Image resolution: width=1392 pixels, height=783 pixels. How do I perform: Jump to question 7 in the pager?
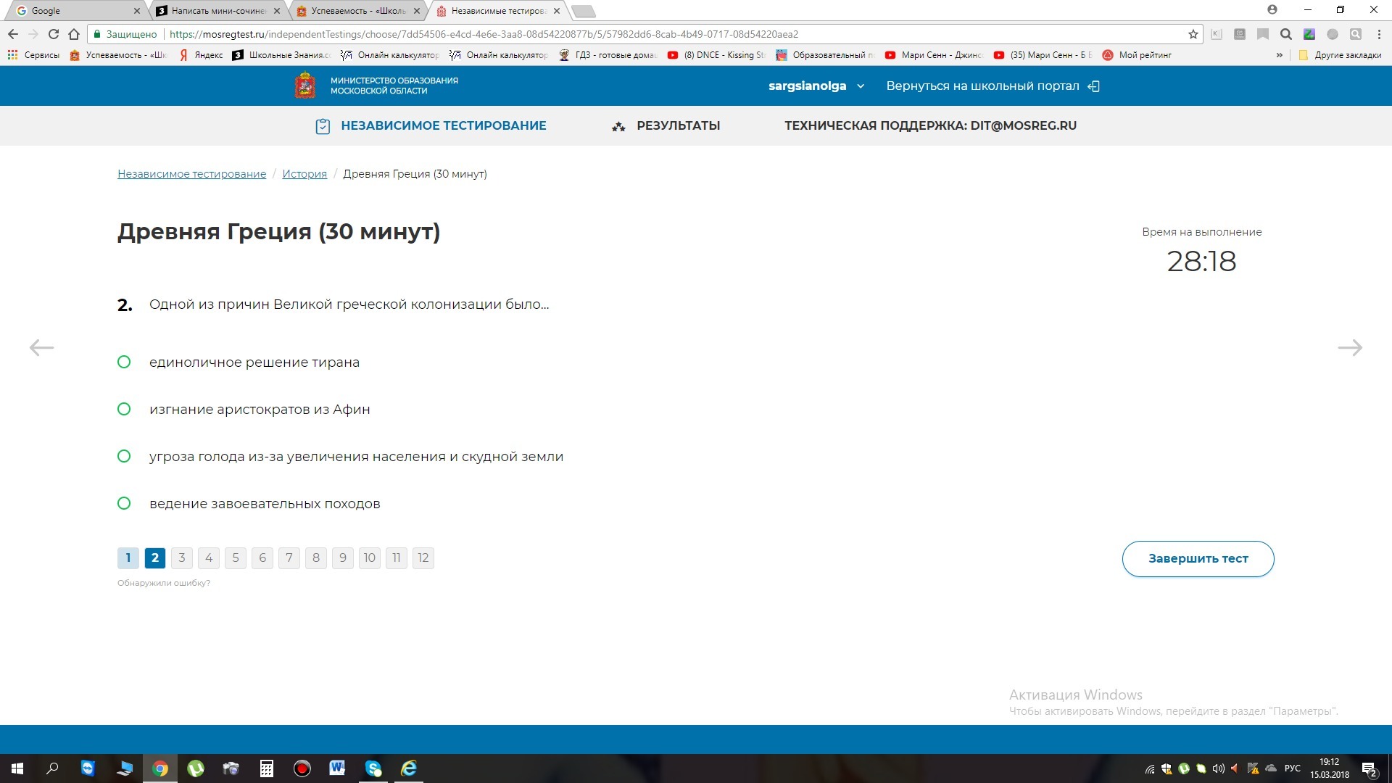(289, 558)
